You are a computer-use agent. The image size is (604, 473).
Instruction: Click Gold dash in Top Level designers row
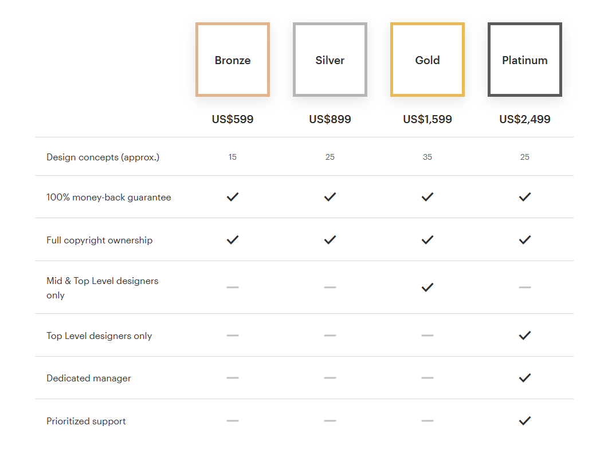(x=427, y=336)
